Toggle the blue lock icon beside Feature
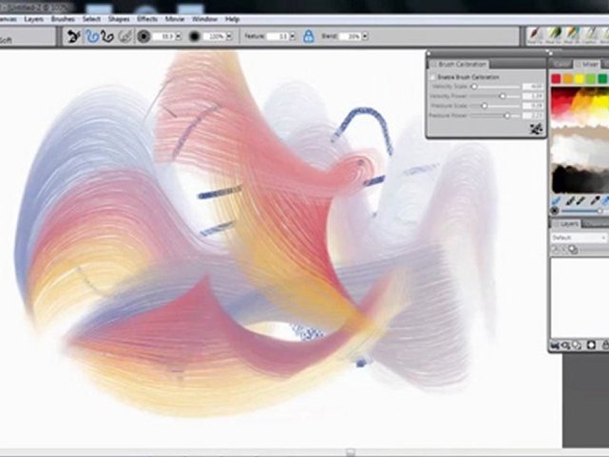Viewport: 609px width, 457px height. [308, 37]
